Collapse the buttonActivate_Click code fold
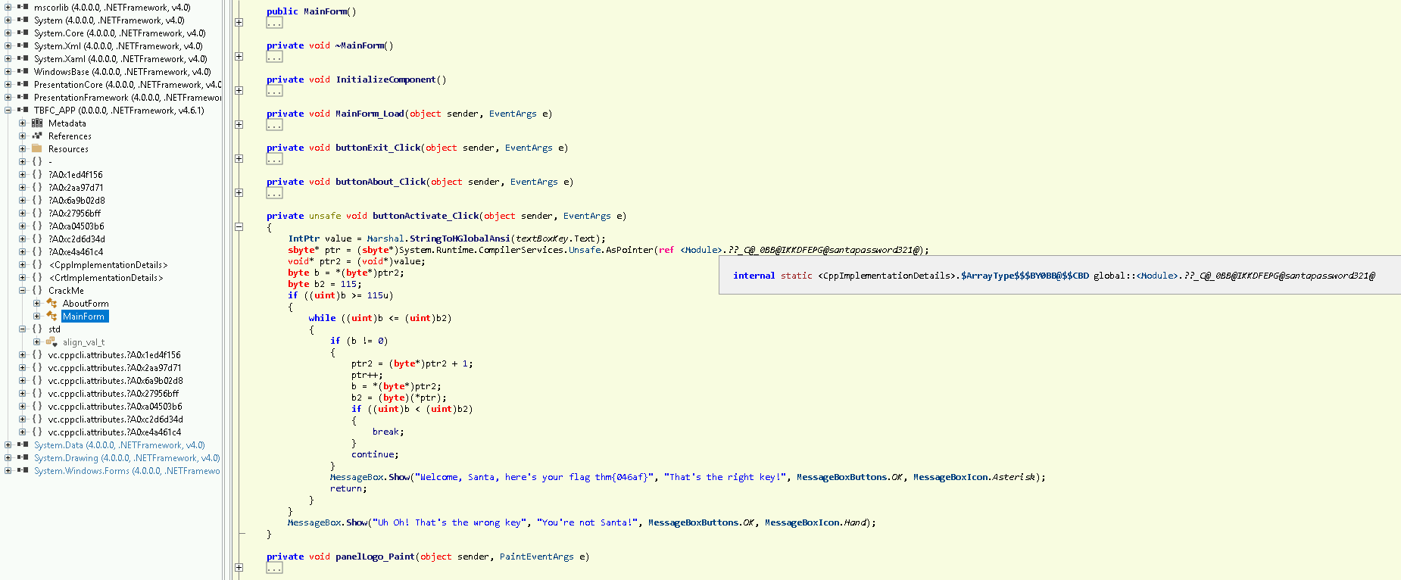 click(239, 226)
